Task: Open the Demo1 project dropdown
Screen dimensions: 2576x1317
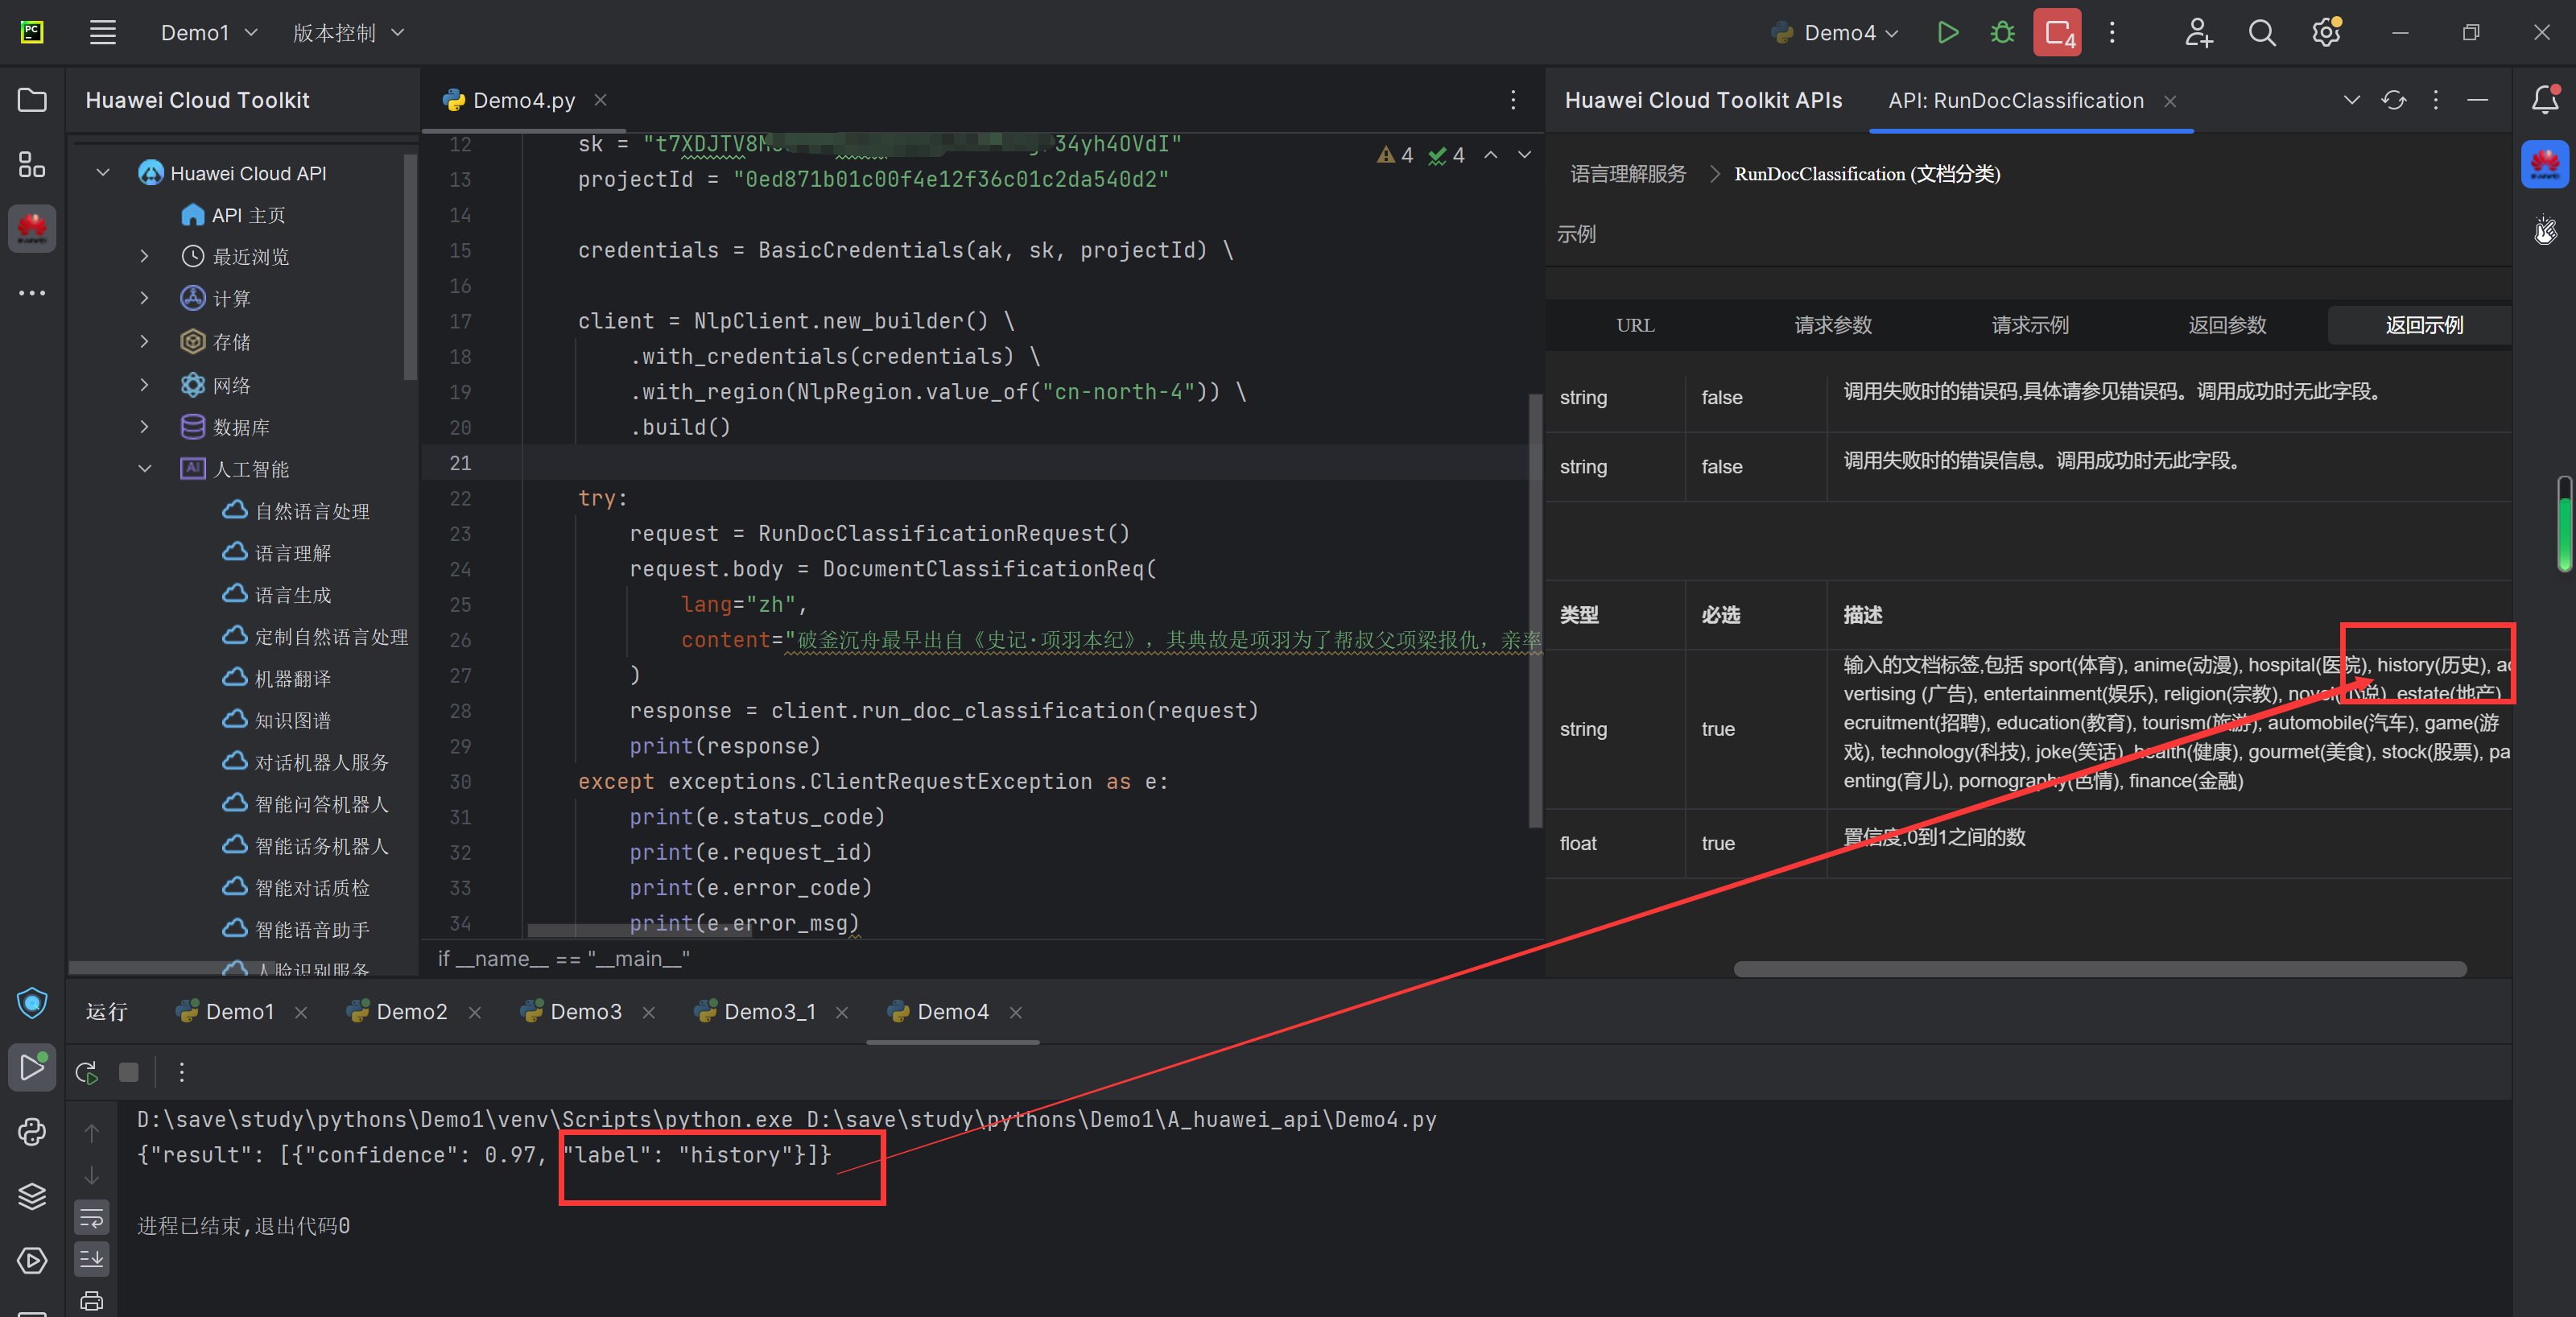Action: point(209,33)
